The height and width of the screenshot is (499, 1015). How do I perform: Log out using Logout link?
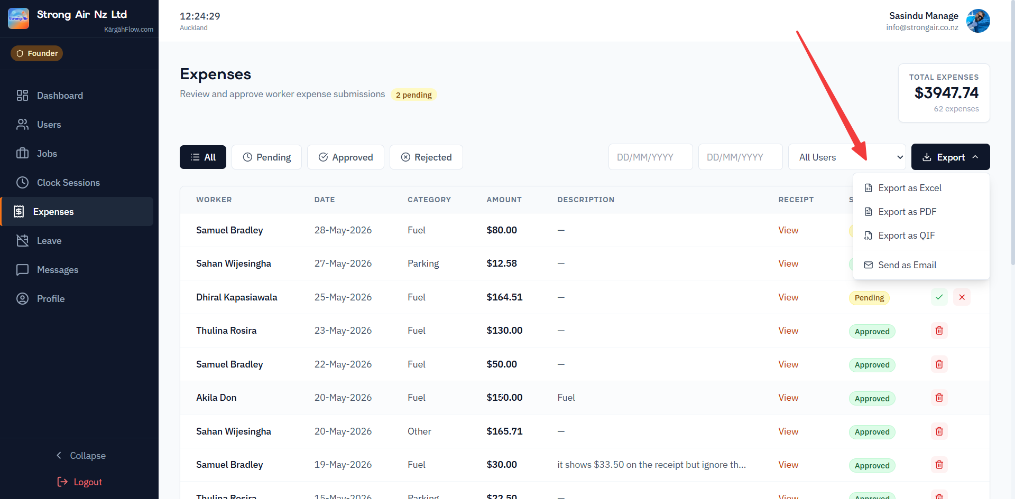tap(80, 482)
